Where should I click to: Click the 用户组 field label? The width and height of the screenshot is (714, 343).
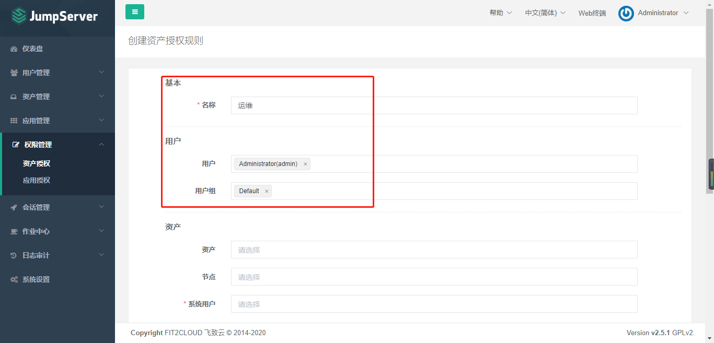205,191
